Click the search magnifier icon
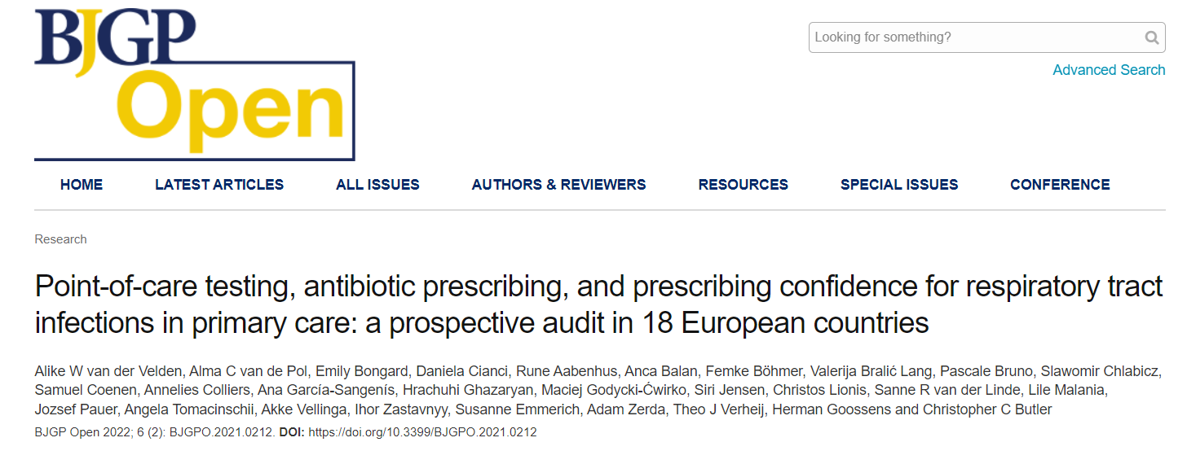1187x464 pixels. (x=1151, y=37)
